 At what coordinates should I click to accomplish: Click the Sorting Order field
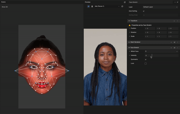(x=160, y=15)
